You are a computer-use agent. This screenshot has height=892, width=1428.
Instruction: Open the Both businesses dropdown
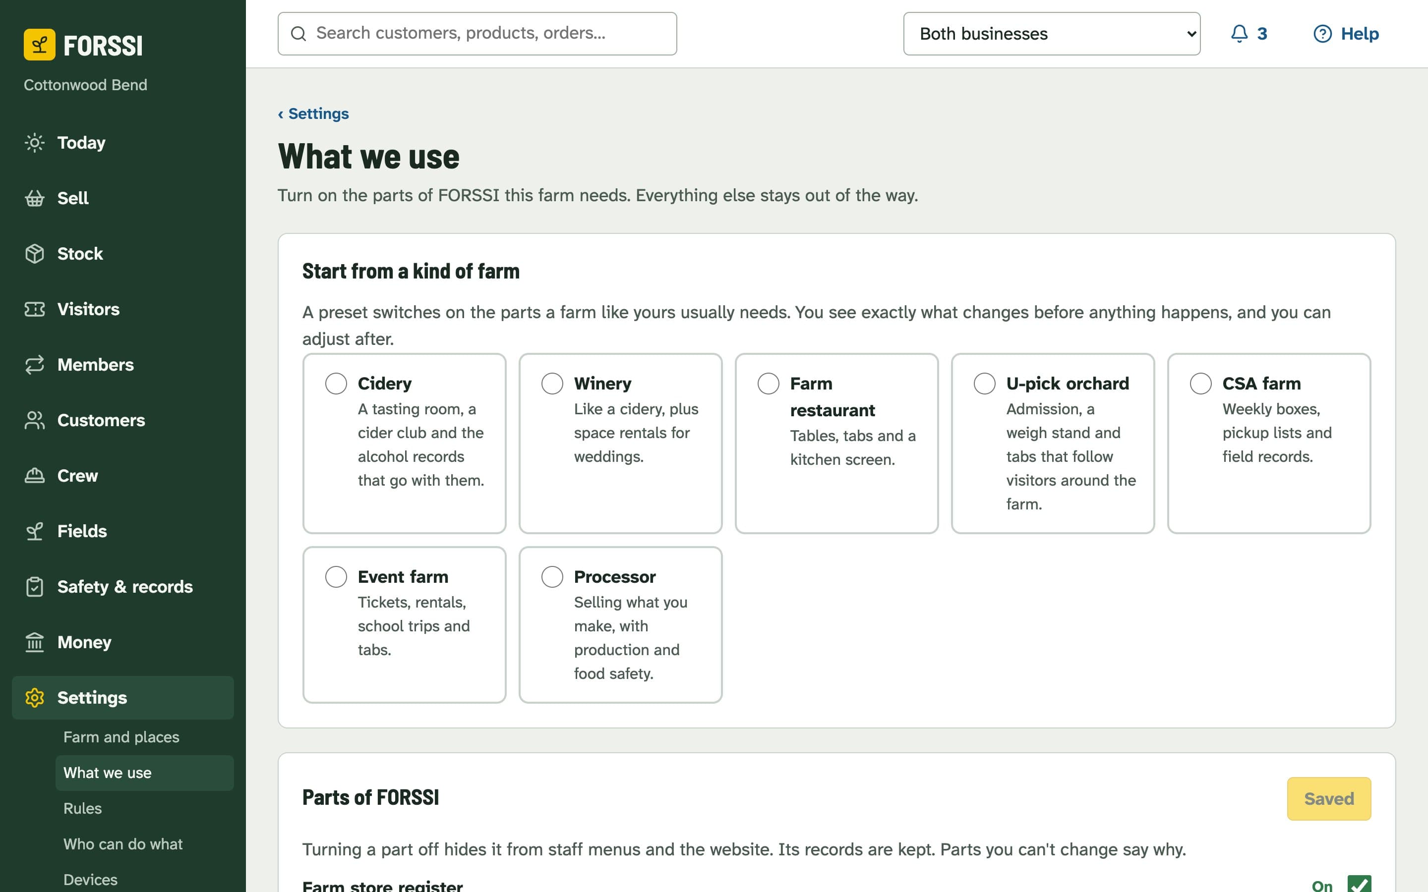(1052, 34)
